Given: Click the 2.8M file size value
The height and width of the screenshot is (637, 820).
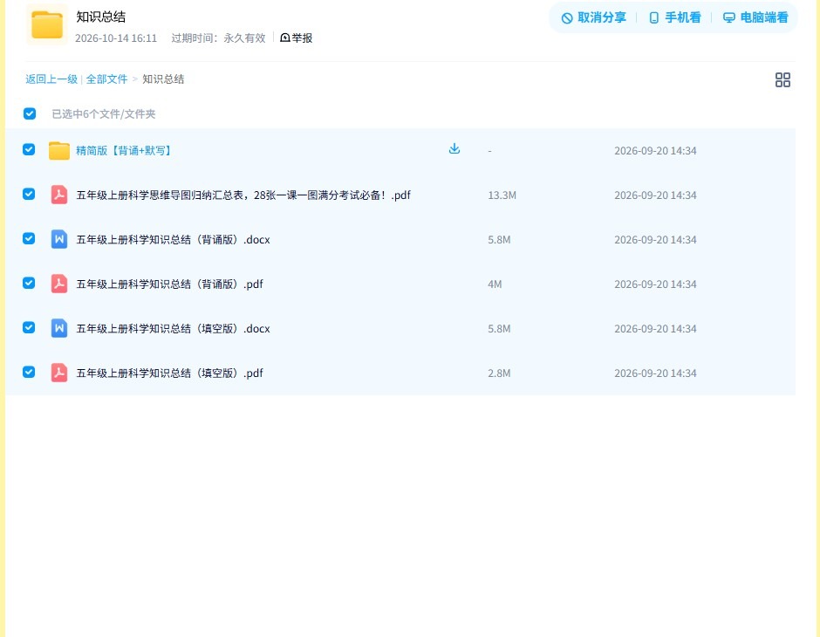Looking at the screenshot, I should pos(500,373).
